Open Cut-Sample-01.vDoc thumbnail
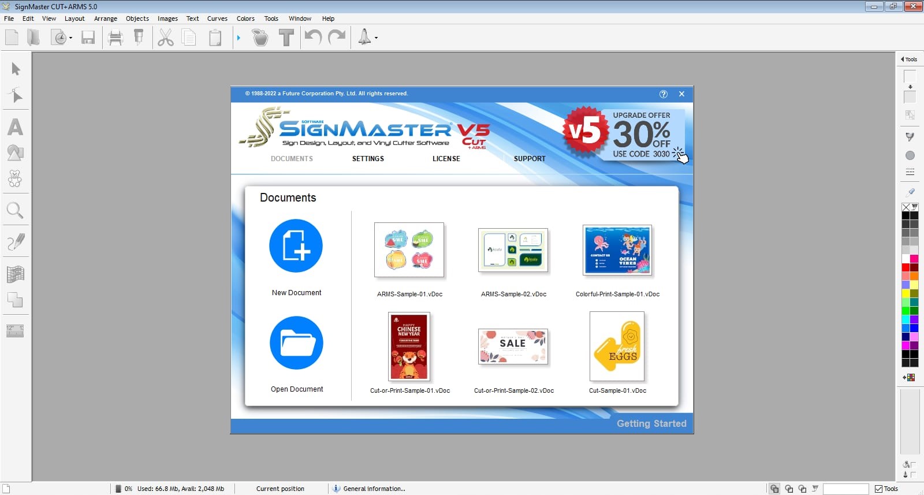924x495 pixels. (617, 347)
